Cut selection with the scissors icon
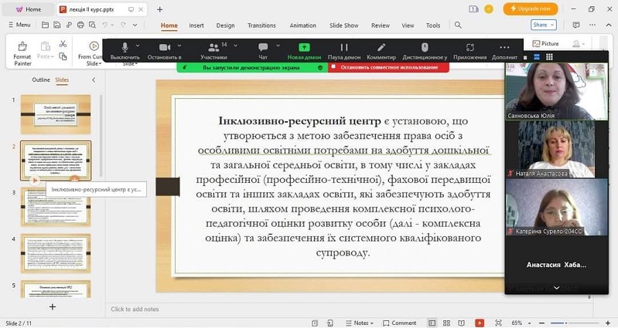Screen dimensions: 618x328 63,44
